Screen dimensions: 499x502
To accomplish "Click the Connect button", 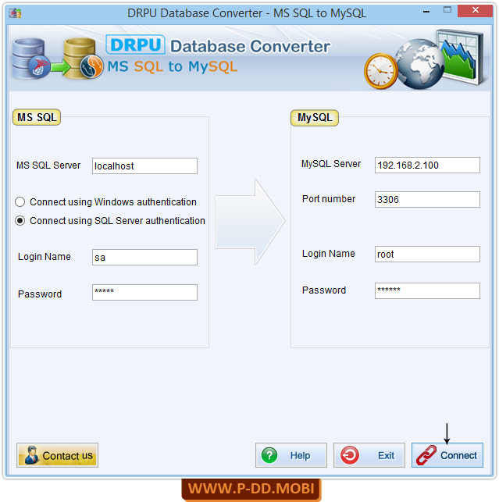I will (447, 455).
